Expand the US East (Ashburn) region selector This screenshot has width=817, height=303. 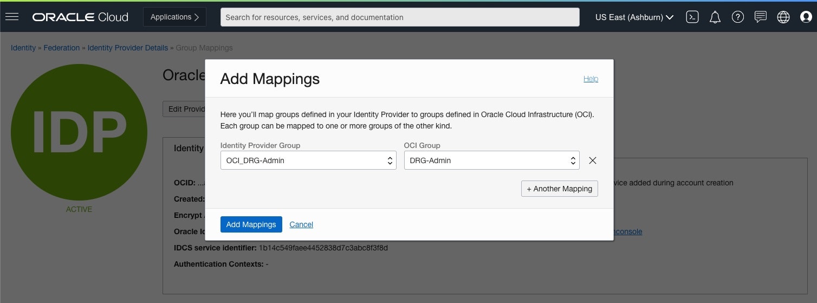coord(634,17)
